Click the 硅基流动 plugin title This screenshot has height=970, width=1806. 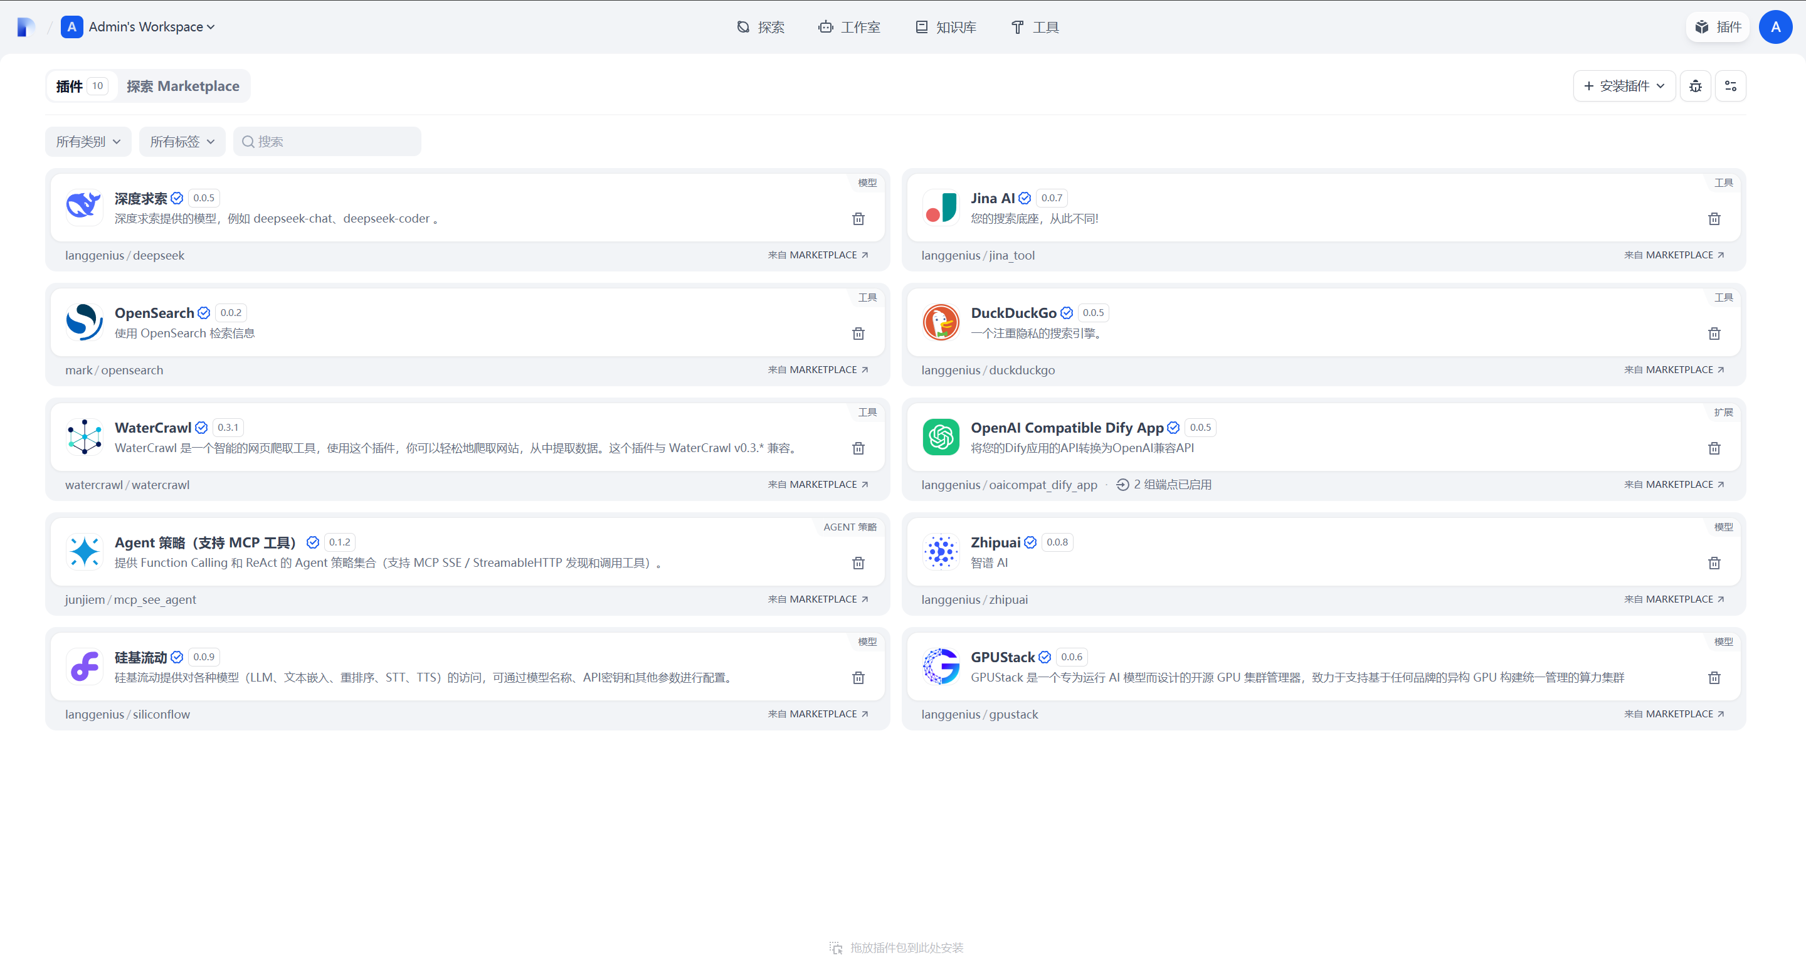[141, 657]
